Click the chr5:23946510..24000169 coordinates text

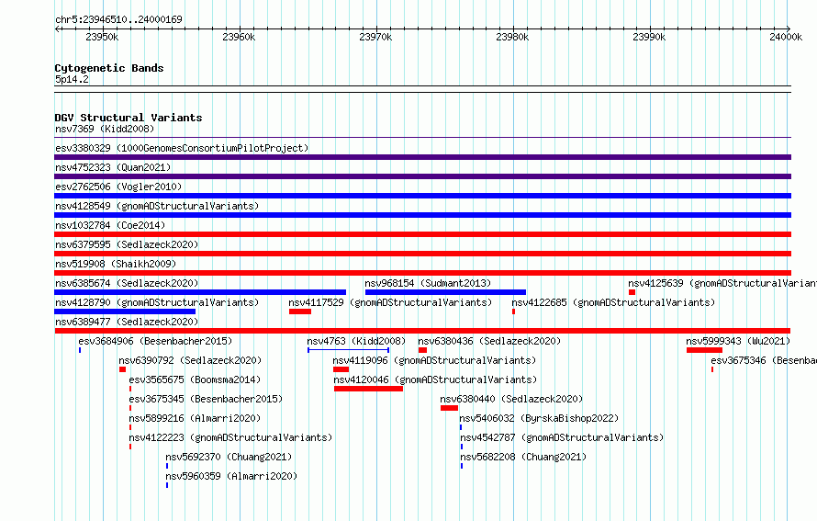click(x=118, y=19)
